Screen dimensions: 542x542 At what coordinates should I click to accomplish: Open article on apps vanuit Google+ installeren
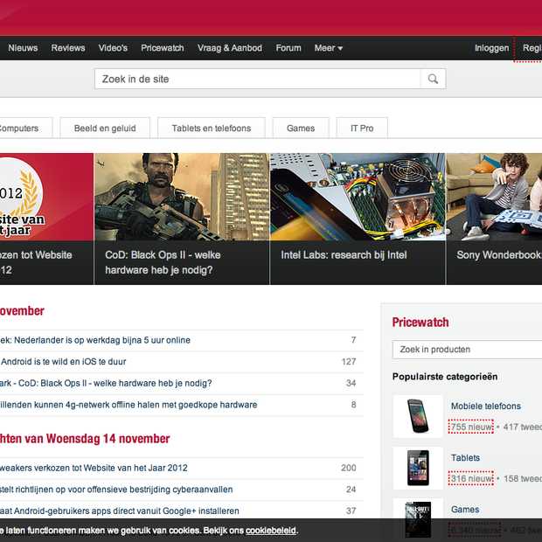coord(119,511)
